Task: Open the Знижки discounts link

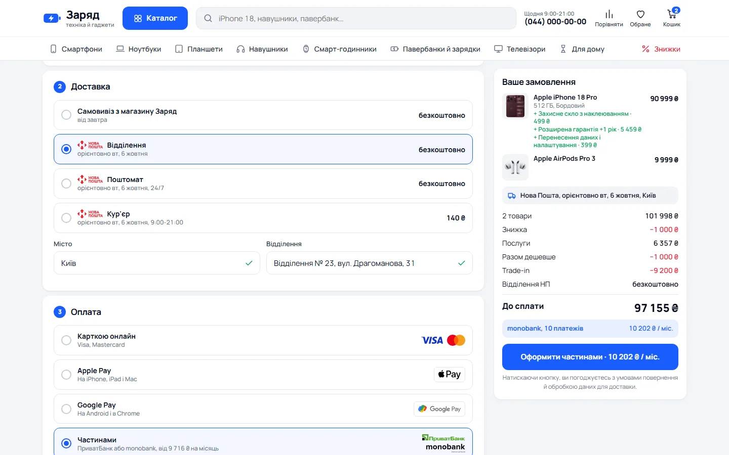Action: [x=661, y=49]
